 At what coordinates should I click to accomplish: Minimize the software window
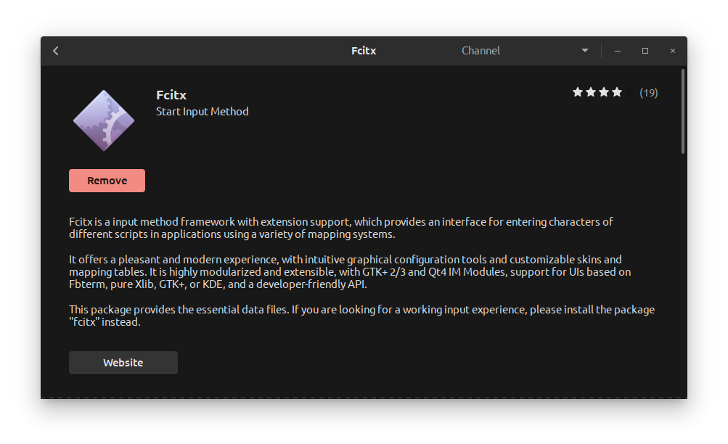[x=618, y=51]
